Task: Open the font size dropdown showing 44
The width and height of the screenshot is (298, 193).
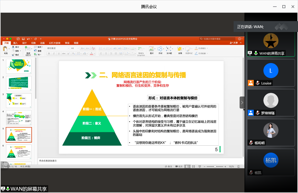Action: click(74, 48)
